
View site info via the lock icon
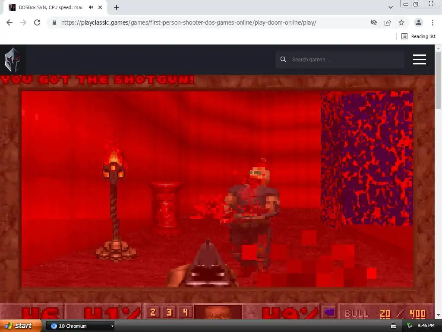[54, 22]
